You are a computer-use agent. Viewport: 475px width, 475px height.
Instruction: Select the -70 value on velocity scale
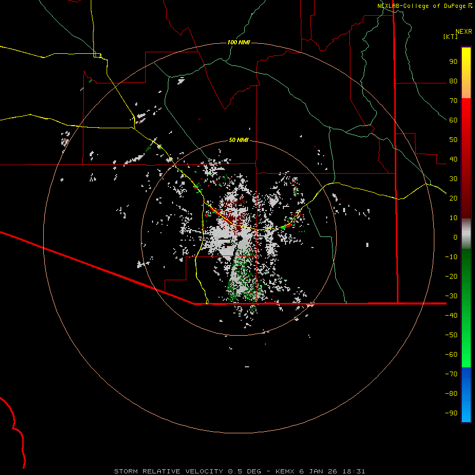(x=451, y=374)
